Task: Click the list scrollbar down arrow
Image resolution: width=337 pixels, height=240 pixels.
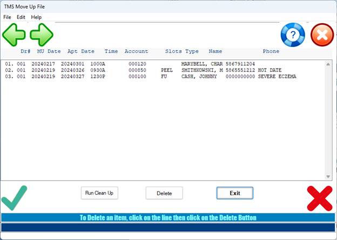Action: click(328, 176)
